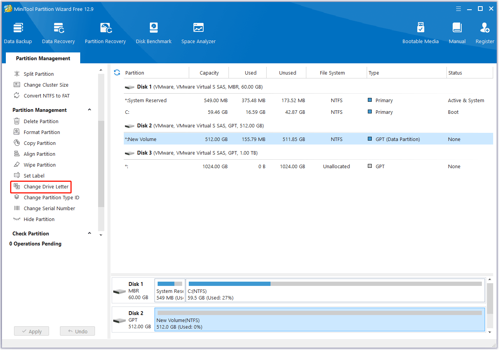Click the blue swatch of New Volume row
Image resolution: width=499 pixels, height=350 pixels.
(x=370, y=139)
